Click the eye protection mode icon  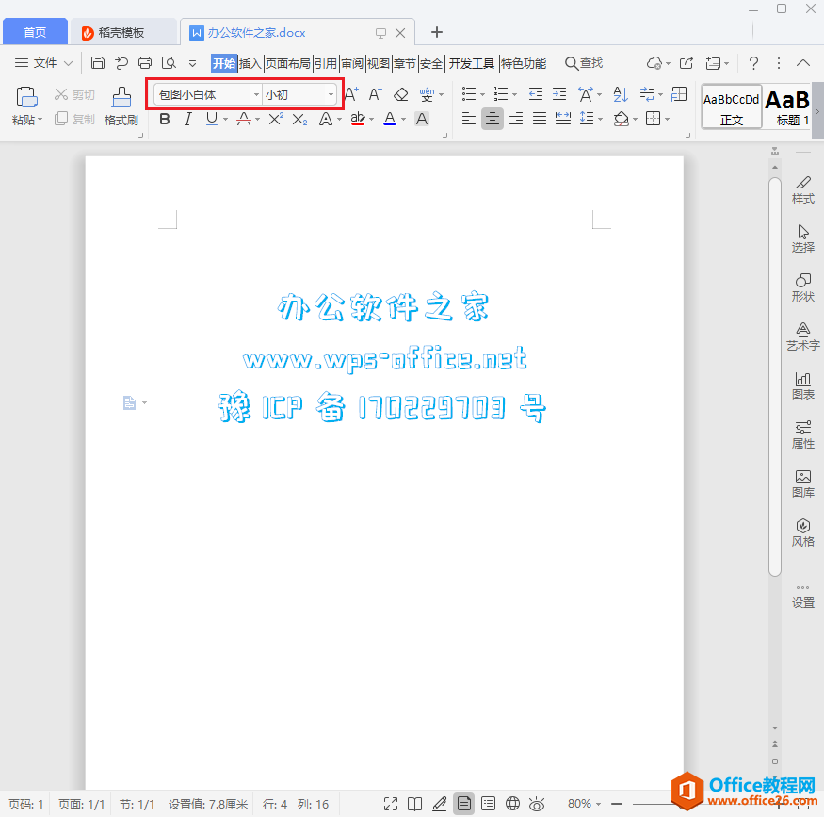pyautogui.click(x=537, y=804)
